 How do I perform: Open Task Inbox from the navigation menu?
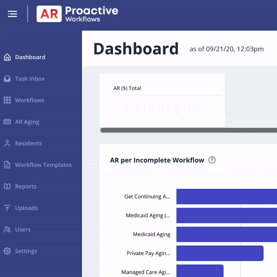tap(30, 79)
